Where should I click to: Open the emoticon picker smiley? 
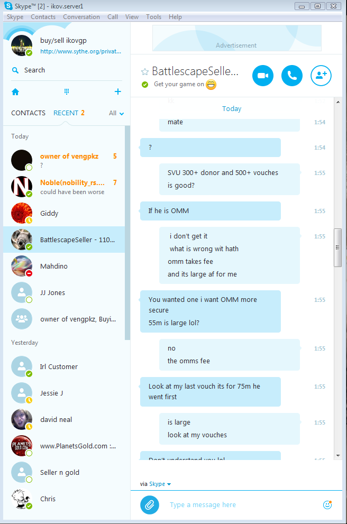[x=327, y=504]
